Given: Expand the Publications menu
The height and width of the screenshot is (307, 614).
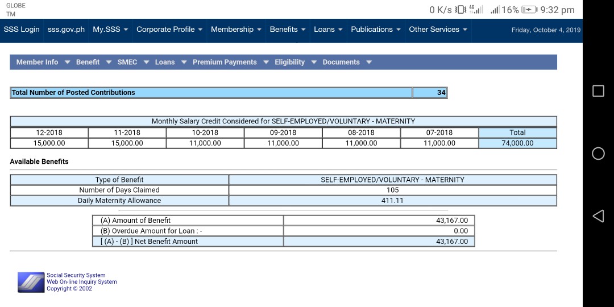Looking at the screenshot, I should pyautogui.click(x=376, y=30).
